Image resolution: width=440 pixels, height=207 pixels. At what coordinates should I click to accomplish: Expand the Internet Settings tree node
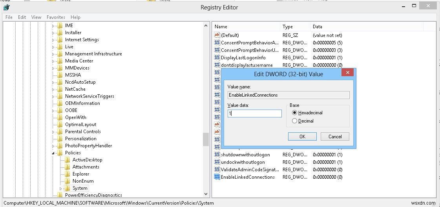click(53, 40)
